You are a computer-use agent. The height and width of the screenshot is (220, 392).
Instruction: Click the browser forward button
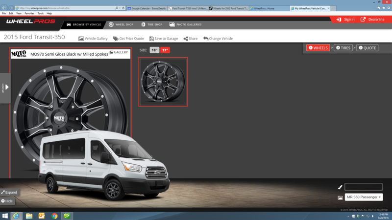11,8
